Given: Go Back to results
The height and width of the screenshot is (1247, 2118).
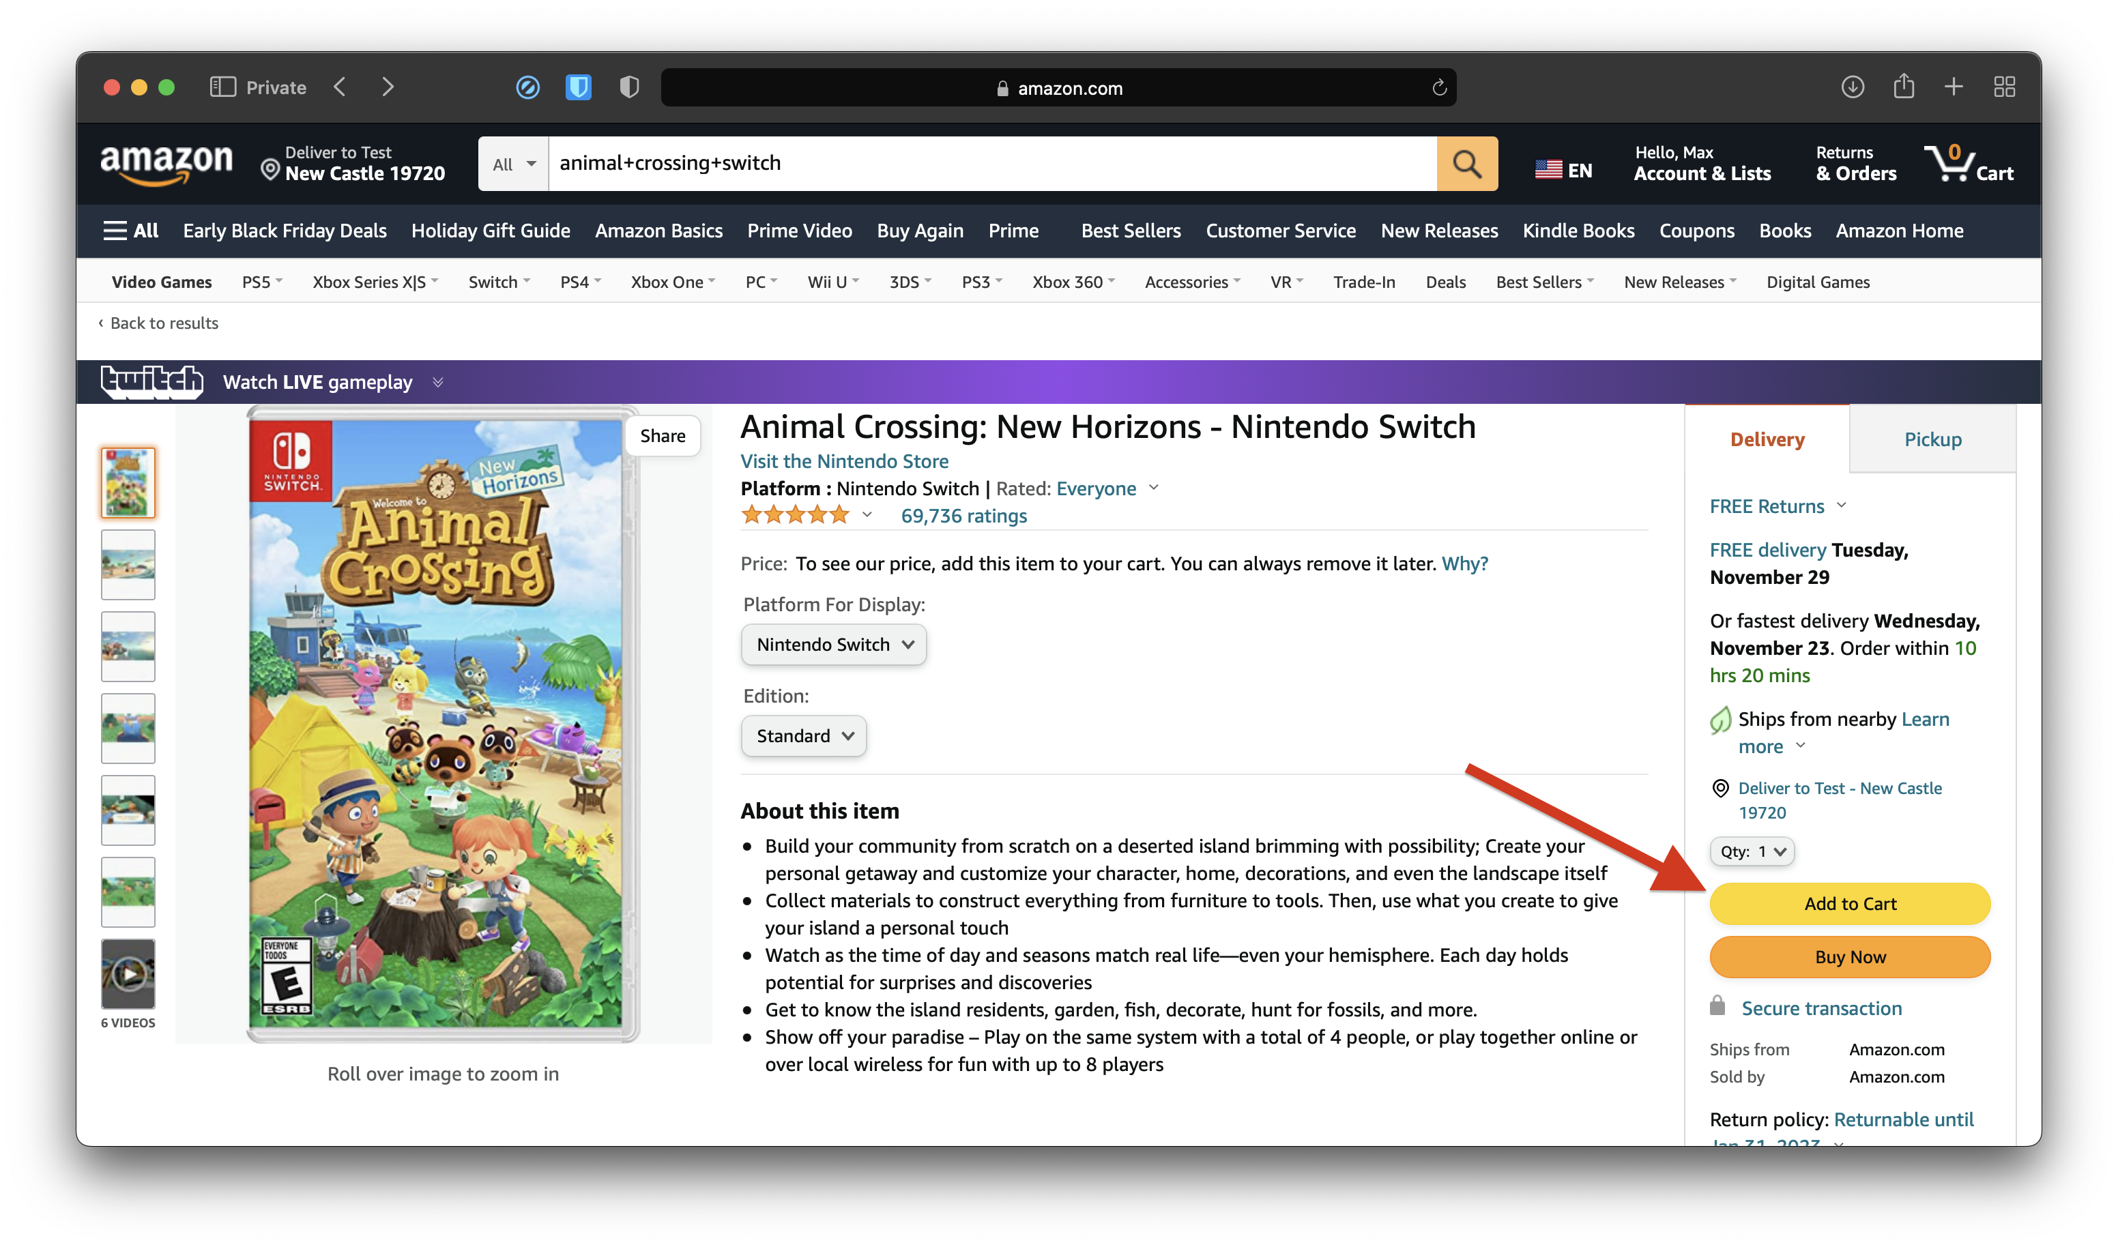Looking at the screenshot, I should (158, 323).
